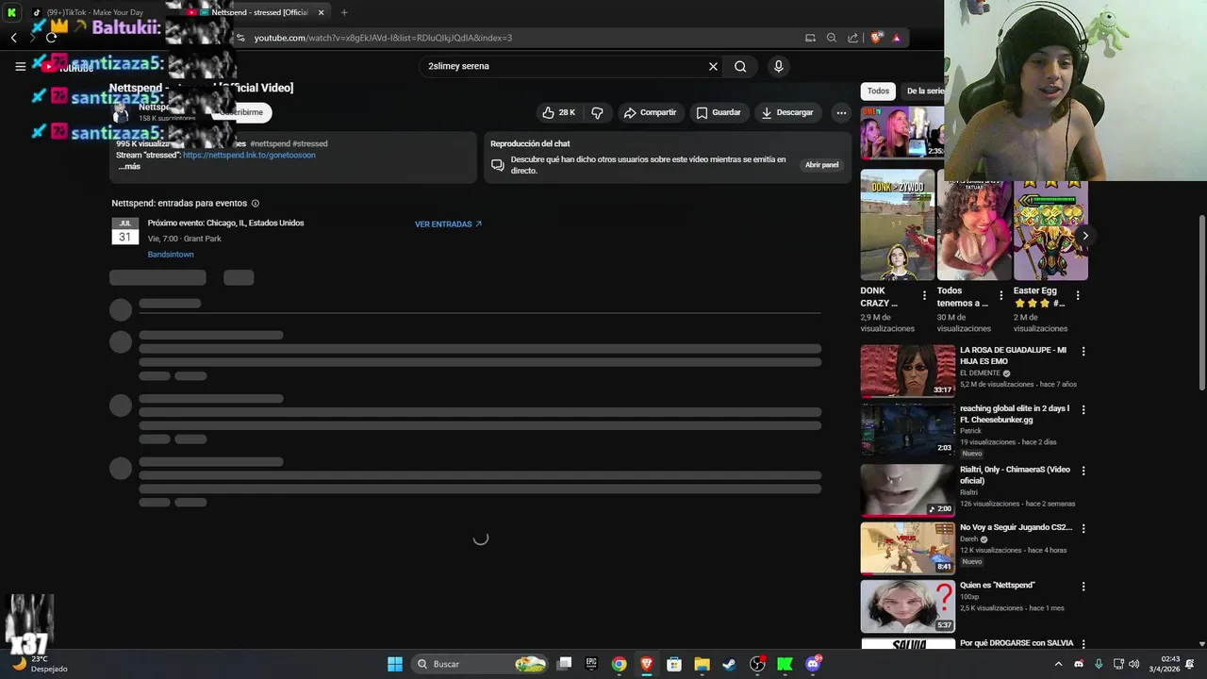Save the video with Guardar
This screenshot has height=679, width=1207.
[x=719, y=112]
